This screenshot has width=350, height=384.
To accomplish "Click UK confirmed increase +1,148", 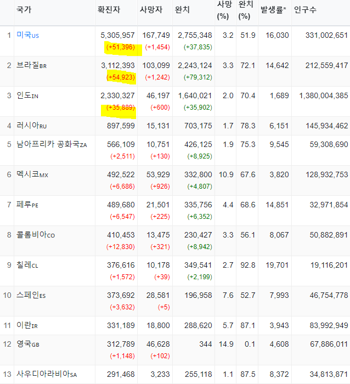I will (122, 356).
